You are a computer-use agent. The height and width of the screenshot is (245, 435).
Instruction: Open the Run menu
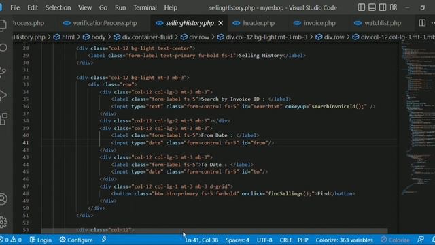coord(120,7)
